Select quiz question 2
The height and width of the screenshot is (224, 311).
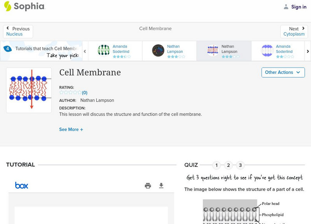click(229, 165)
